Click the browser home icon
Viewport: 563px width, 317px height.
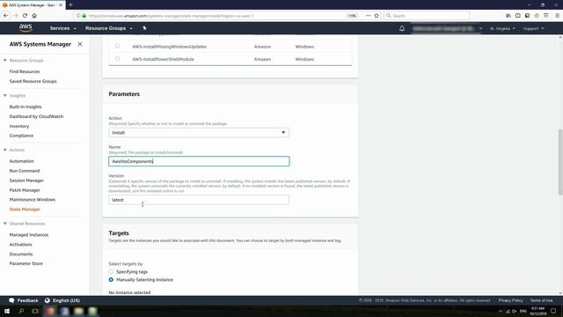coord(34,16)
